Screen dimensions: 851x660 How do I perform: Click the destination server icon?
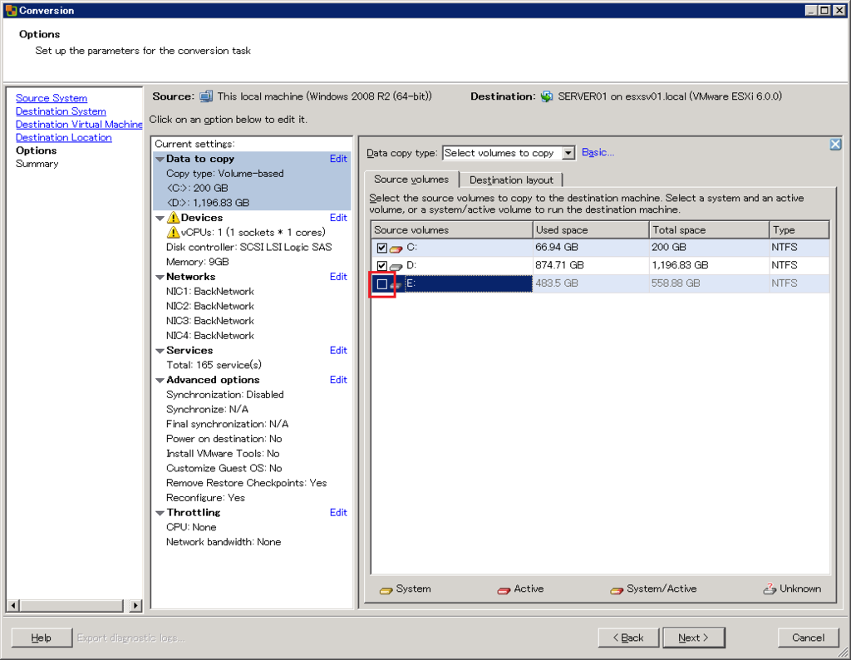point(547,96)
